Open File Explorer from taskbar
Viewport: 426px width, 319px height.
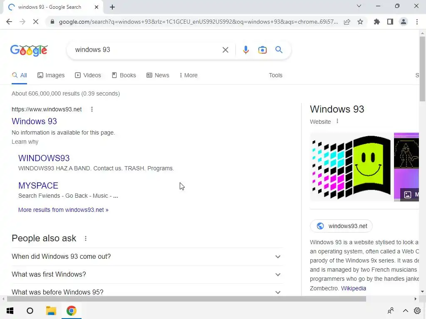(x=51, y=311)
